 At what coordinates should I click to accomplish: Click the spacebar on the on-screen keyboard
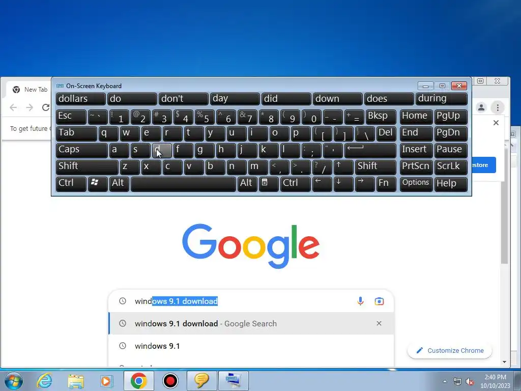(x=183, y=184)
